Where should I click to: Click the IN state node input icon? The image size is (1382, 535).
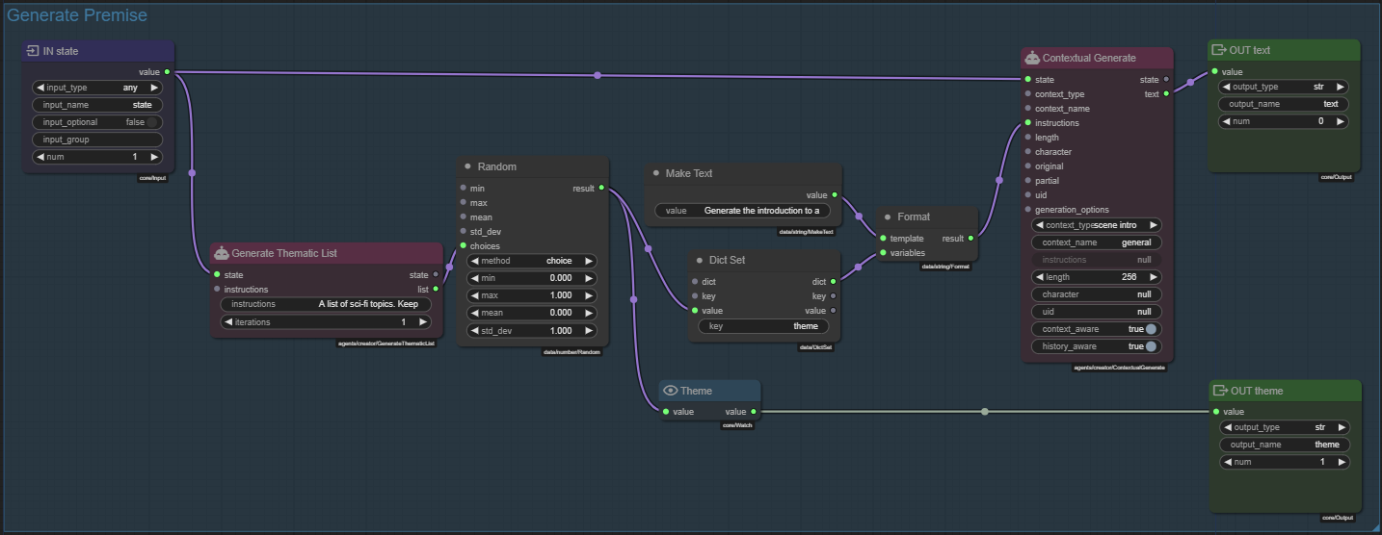pyautogui.click(x=33, y=51)
